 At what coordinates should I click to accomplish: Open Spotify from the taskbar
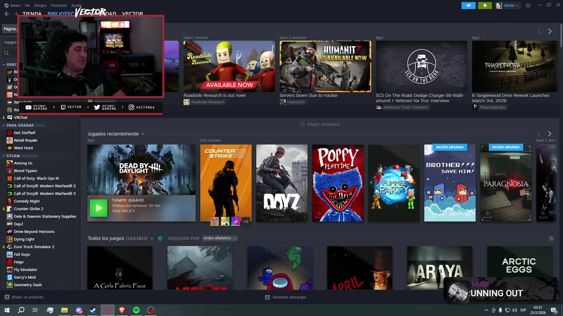136,310
